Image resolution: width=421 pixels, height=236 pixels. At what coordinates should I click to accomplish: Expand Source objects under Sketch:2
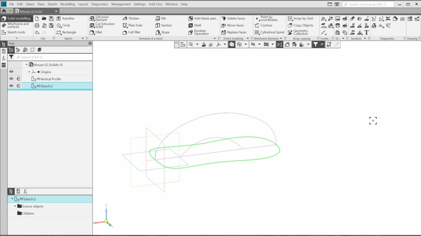[x=15, y=206]
